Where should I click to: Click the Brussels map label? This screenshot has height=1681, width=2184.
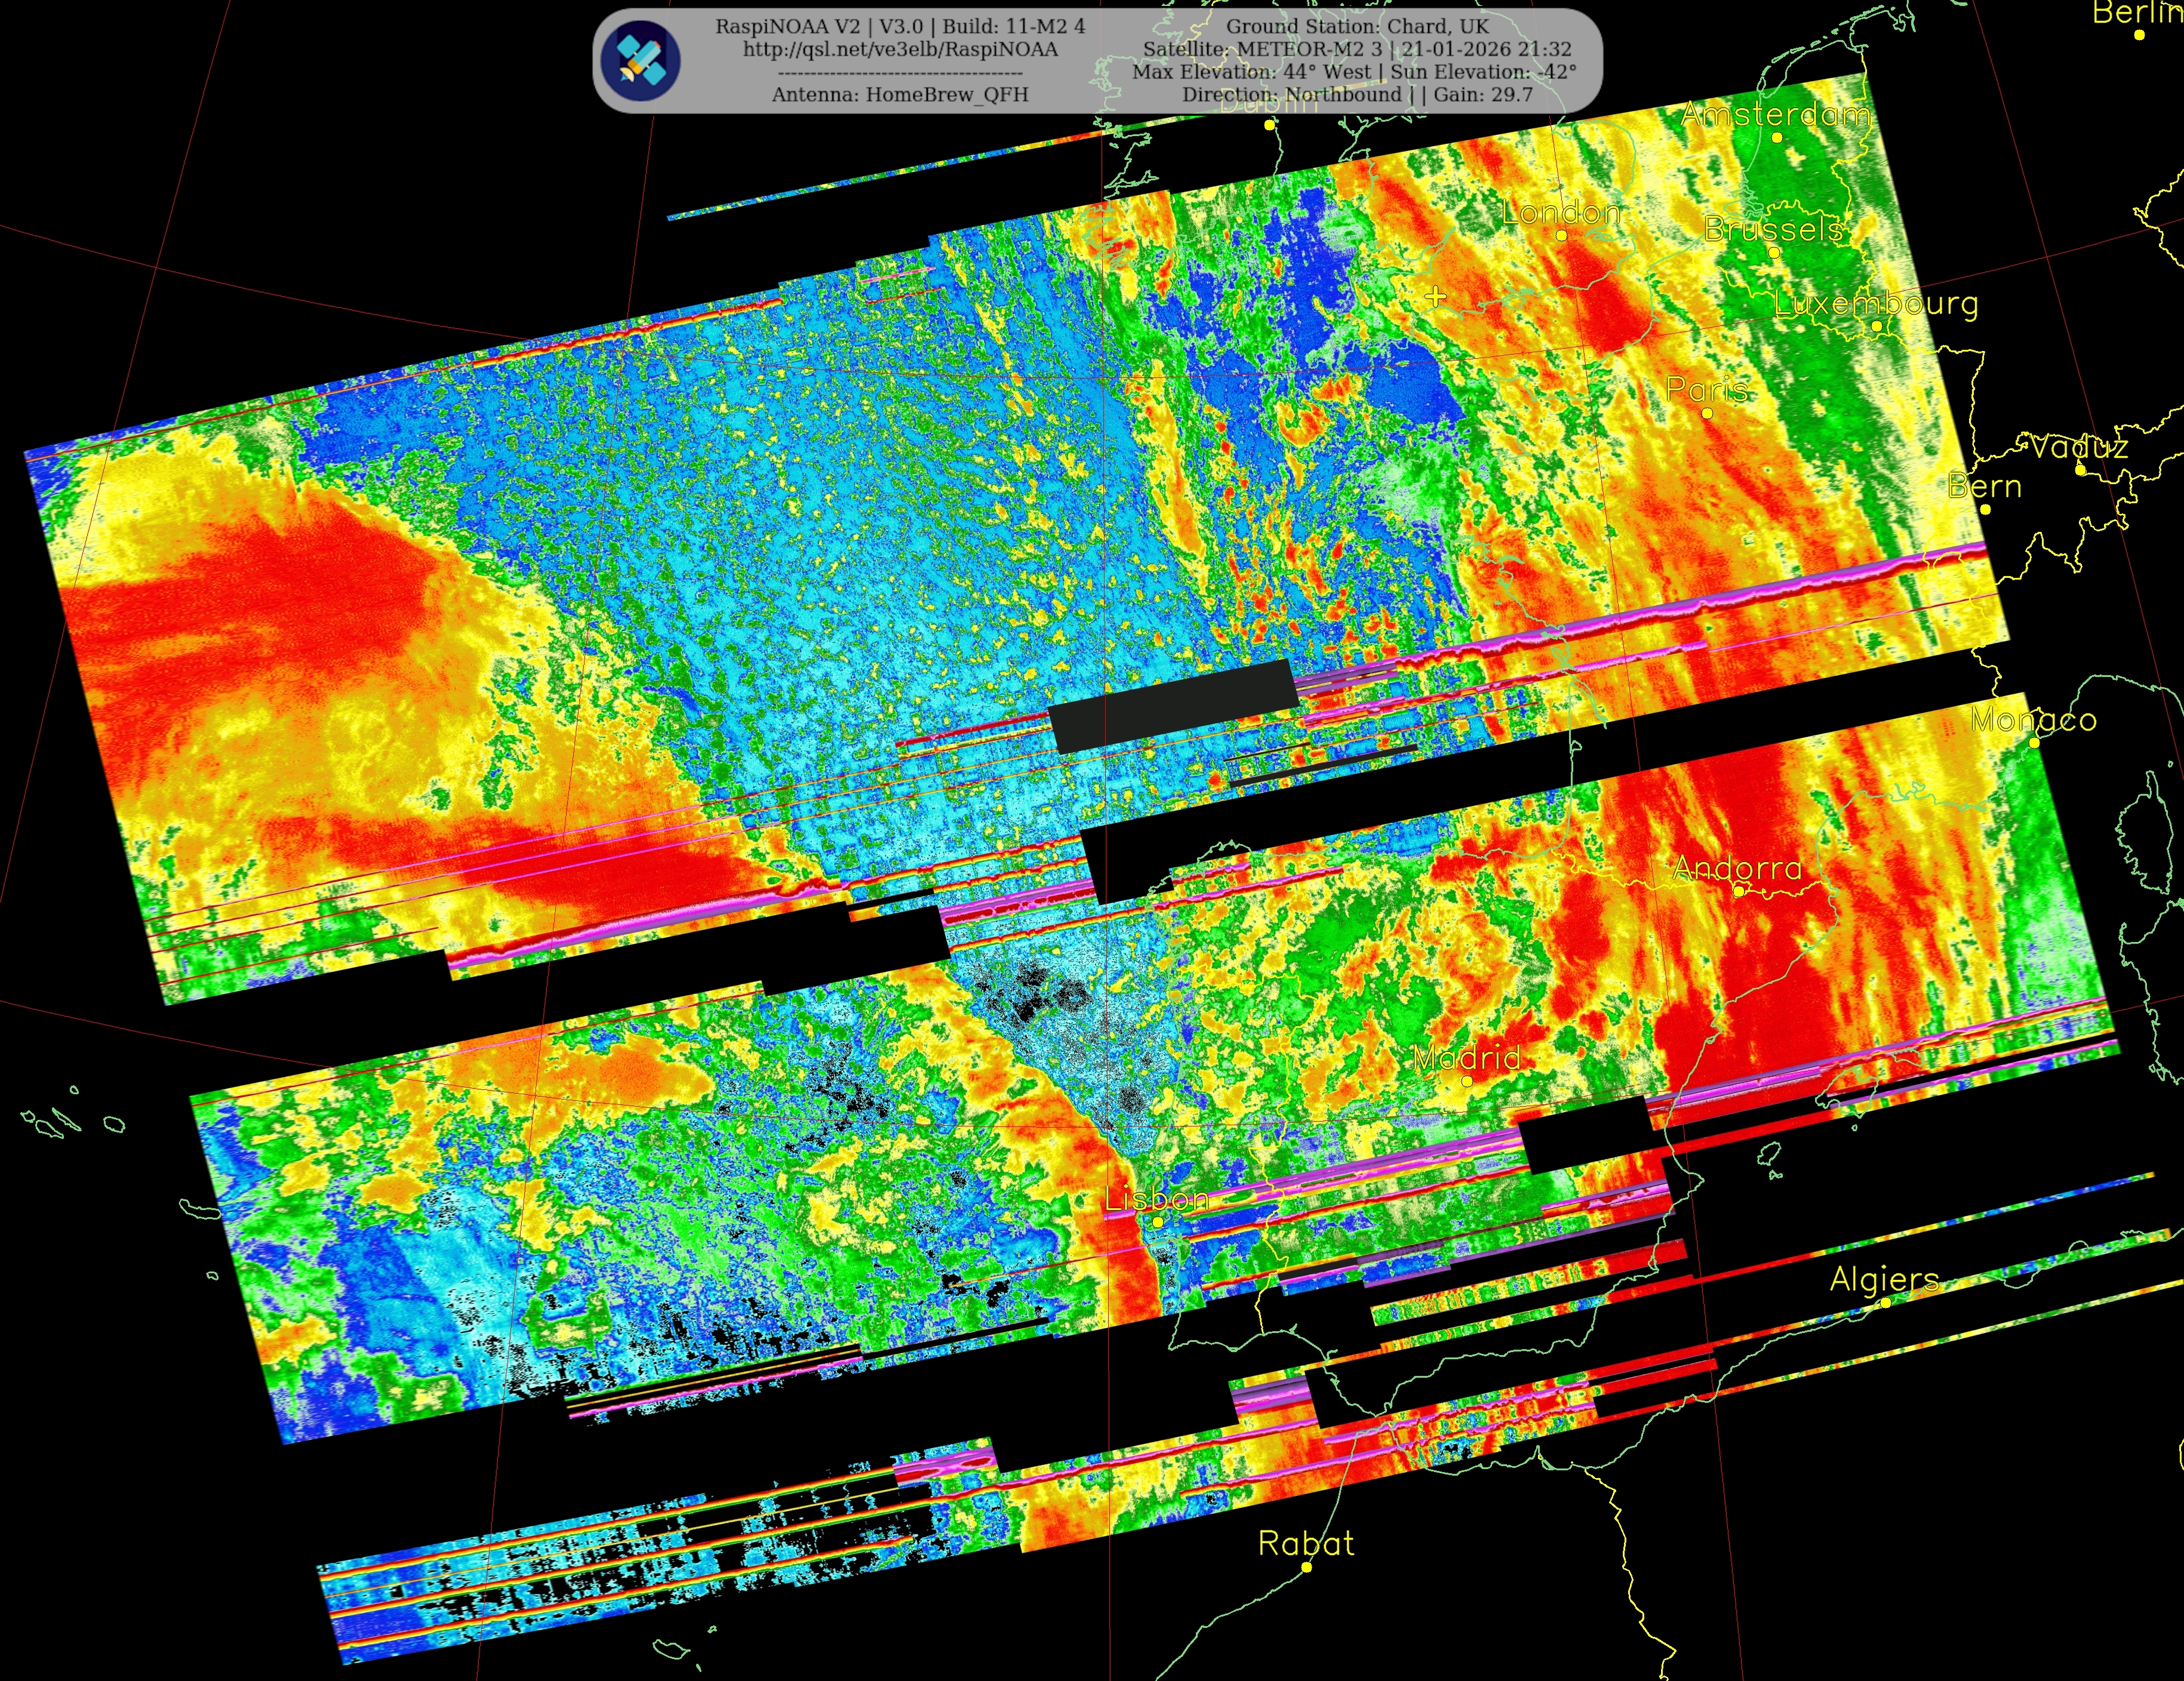click(x=1773, y=229)
